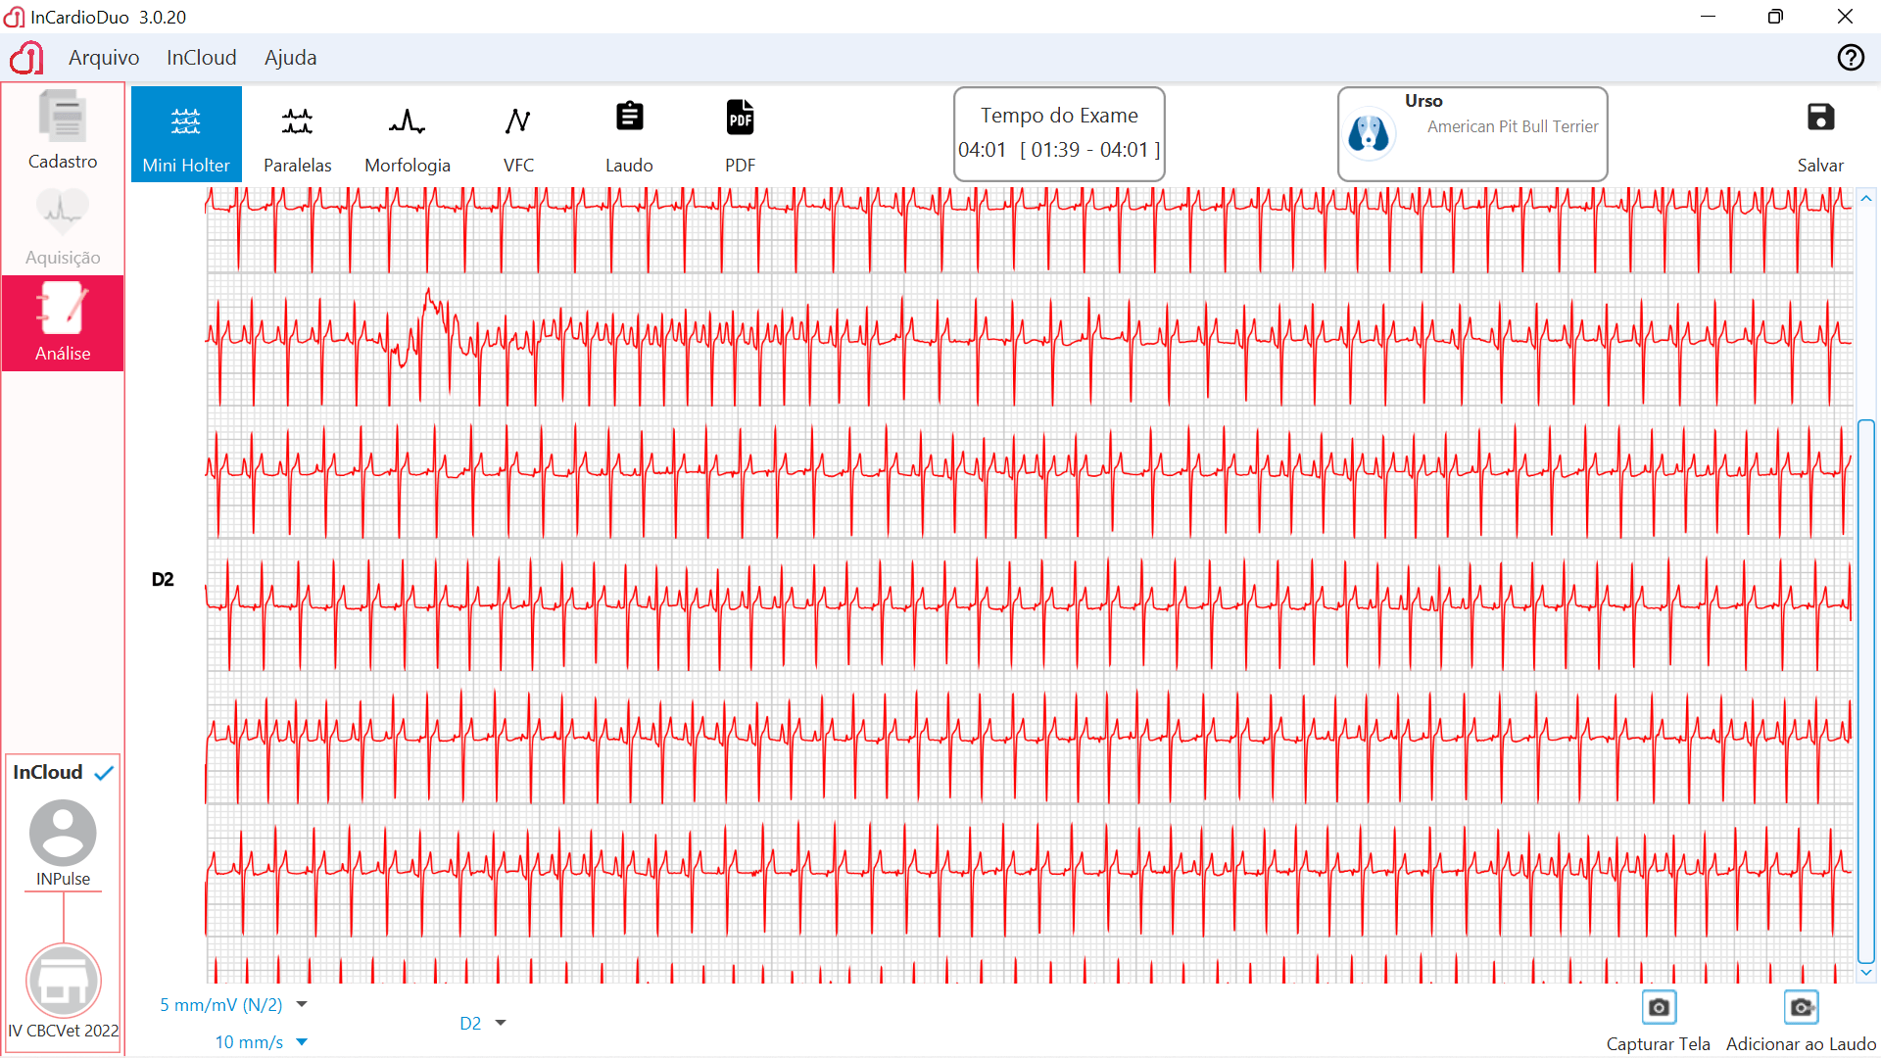Go to the Cadastro section
The width and height of the screenshot is (1881, 1058).
click(x=63, y=130)
